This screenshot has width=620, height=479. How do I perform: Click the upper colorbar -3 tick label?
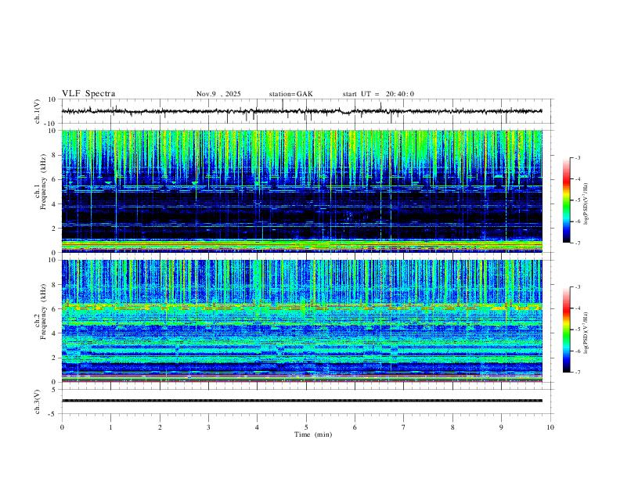[577, 157]
